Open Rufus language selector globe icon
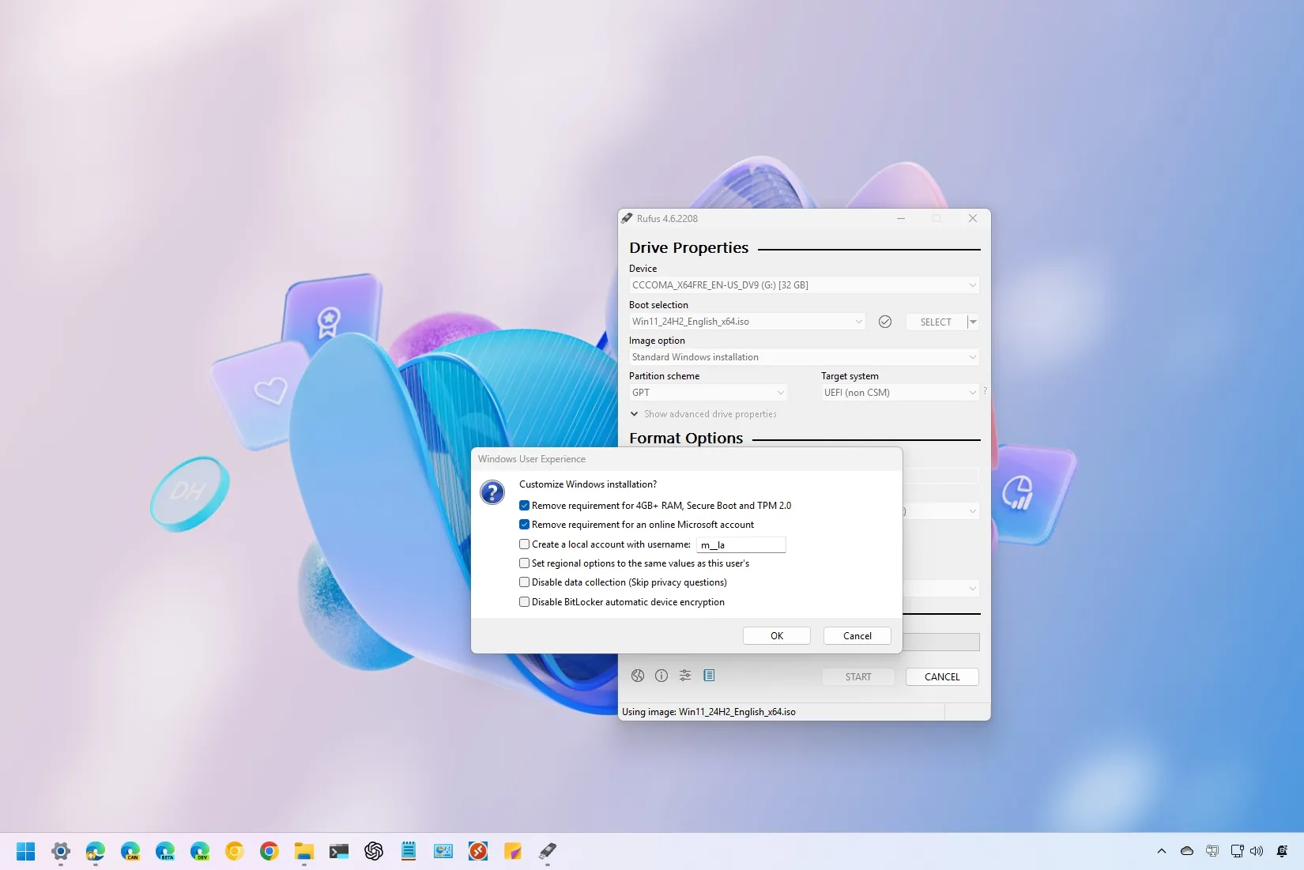This screenshot has width=1304, height=870. tap(638, 676)
